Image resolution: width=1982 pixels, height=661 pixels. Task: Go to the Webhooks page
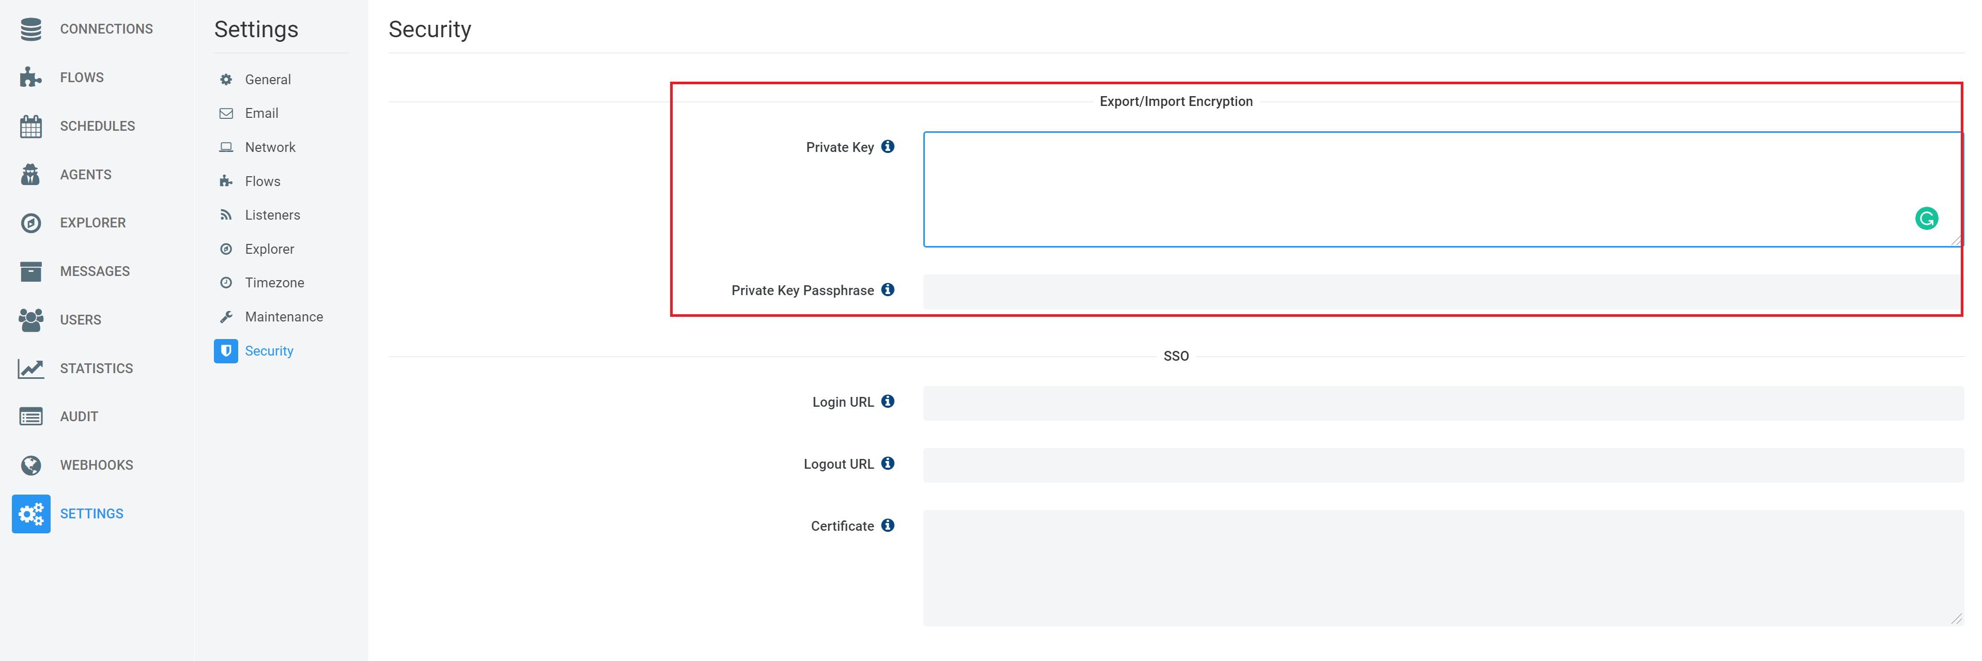click(x=96, y=466)
